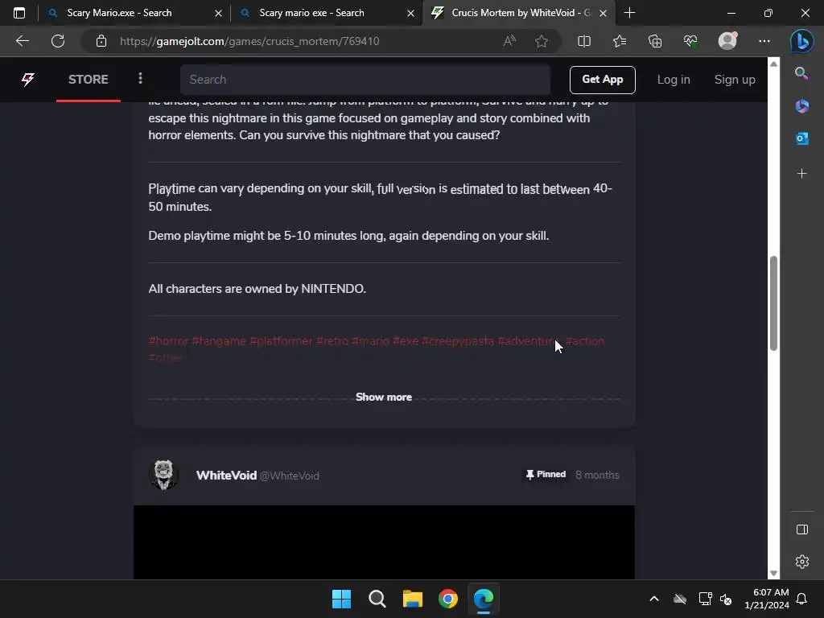Screen dimensions: 824x618
Task: Click the page vertical scrollbar thumb
Action: pyautogui.click(x=773, y=303)
